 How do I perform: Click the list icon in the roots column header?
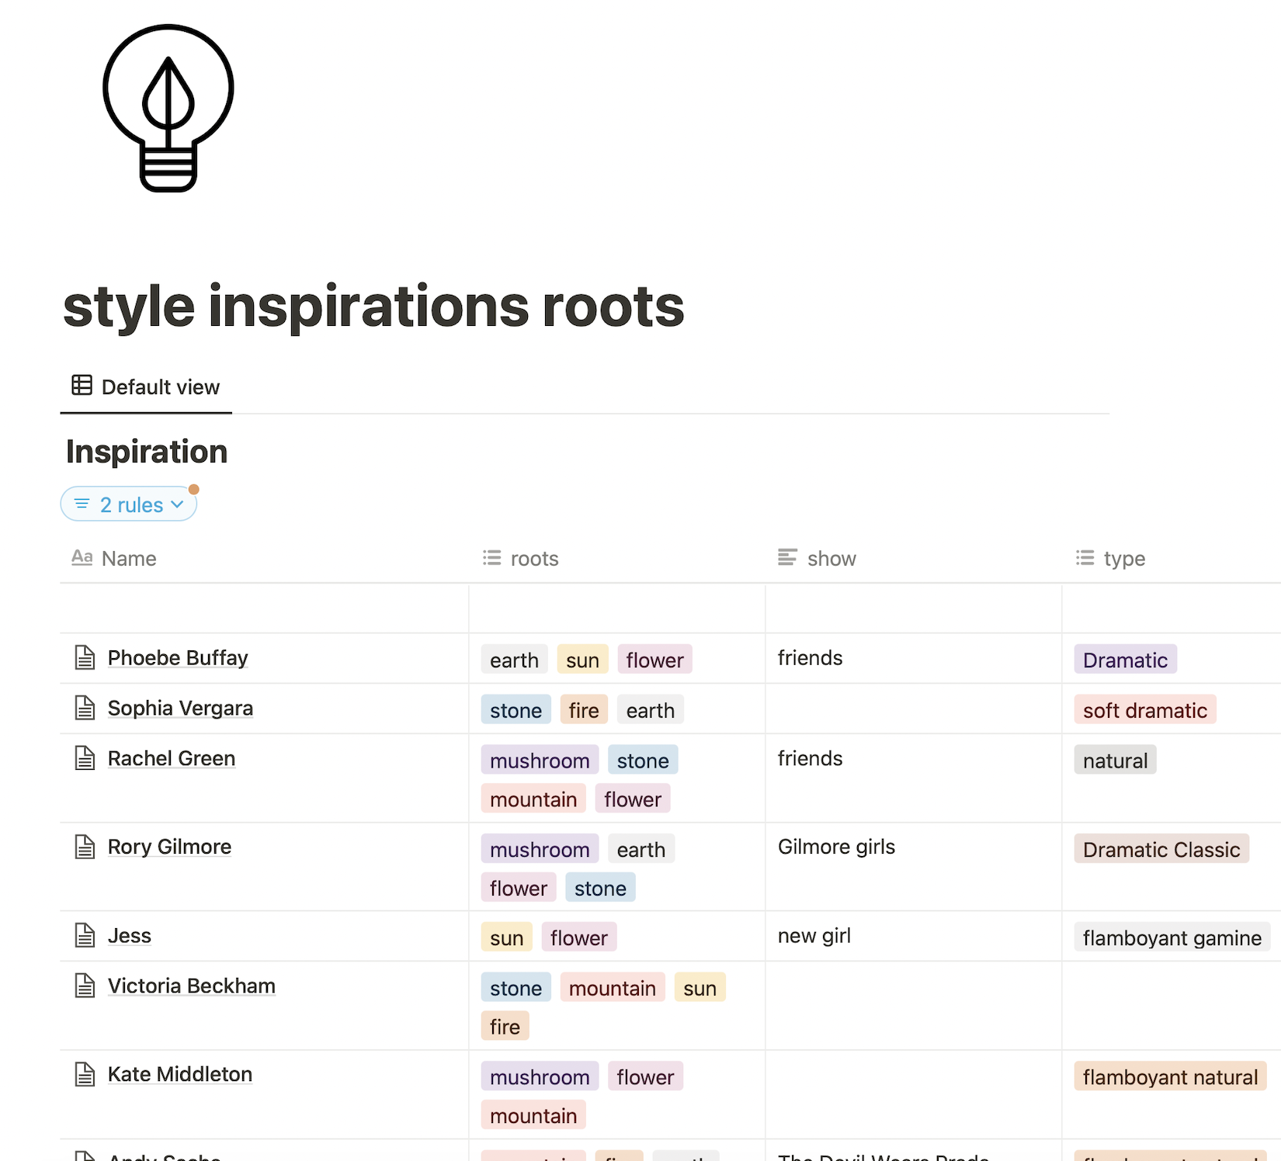pyautogui.click(x=491, y=557)
